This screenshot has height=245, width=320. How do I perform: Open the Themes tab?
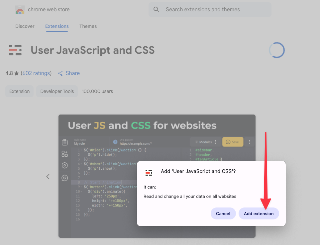88,26
